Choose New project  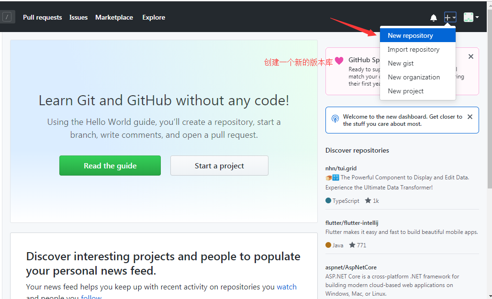(418, 91)
